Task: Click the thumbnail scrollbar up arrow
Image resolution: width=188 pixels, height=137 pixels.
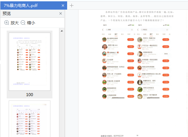Action: [62, 31]
